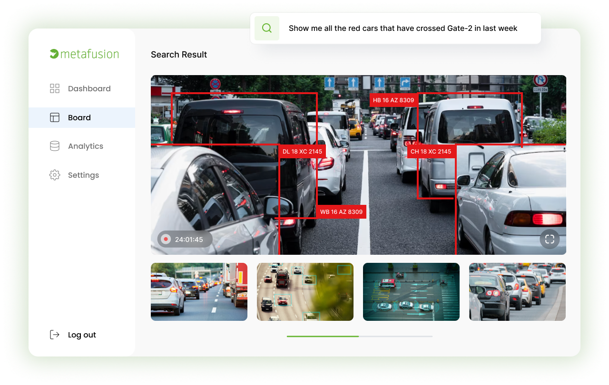609x385 pixels.
Task: Click the Log out arrow icon
Action: point(55,335)
